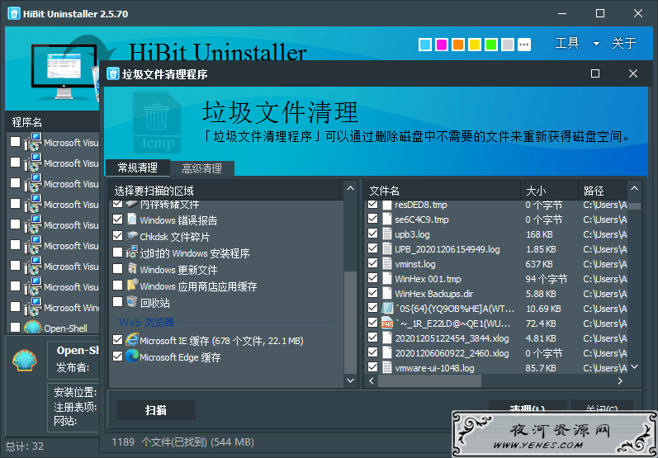Click the 扫描 button
This screenshot has width=658, height=458.
click(156, 410)
